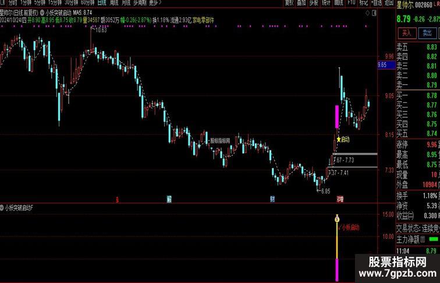Switch to the 日线 daily chart tab

(102, 3)
